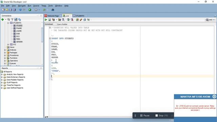217x122 pixels.
Task: Click the Run Script icon in worksheet toolbar
Action: [50, 20]
